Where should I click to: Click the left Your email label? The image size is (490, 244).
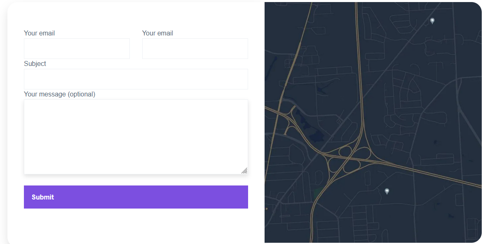click(x=39, y=33)
